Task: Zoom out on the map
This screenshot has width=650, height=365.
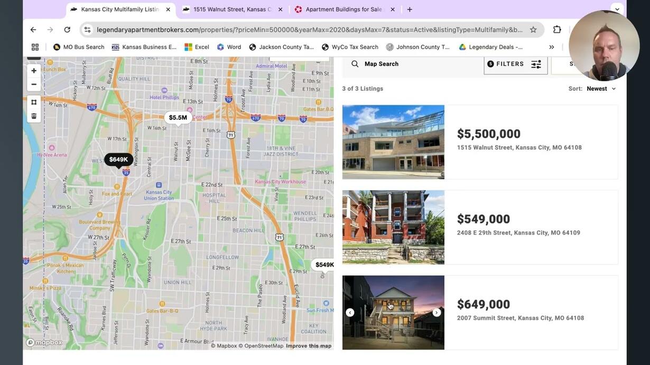Action: pyautogui.click(x=34, y=84)
